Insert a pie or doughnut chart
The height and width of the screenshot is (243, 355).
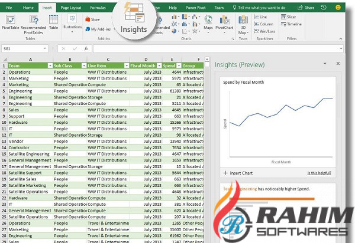click(175, 31)
